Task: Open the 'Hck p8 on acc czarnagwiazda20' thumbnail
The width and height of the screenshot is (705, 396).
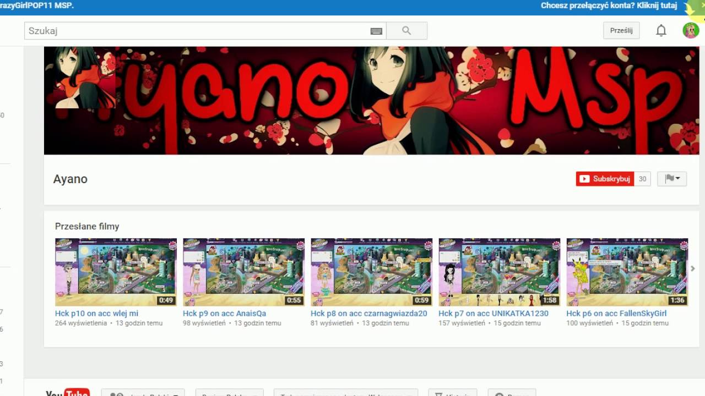Action: pos(371,272)
